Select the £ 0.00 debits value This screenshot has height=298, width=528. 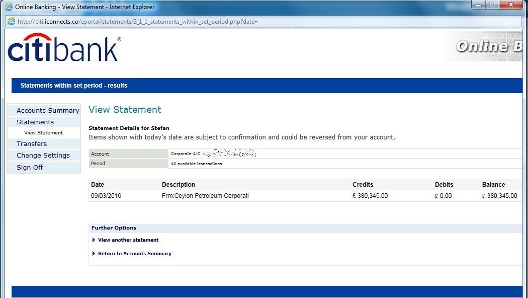tap(443, 196)
